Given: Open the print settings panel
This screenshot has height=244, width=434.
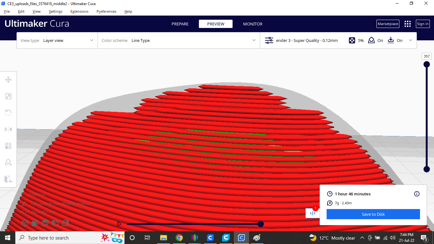Looking at the screenshot, I should 301,40.
